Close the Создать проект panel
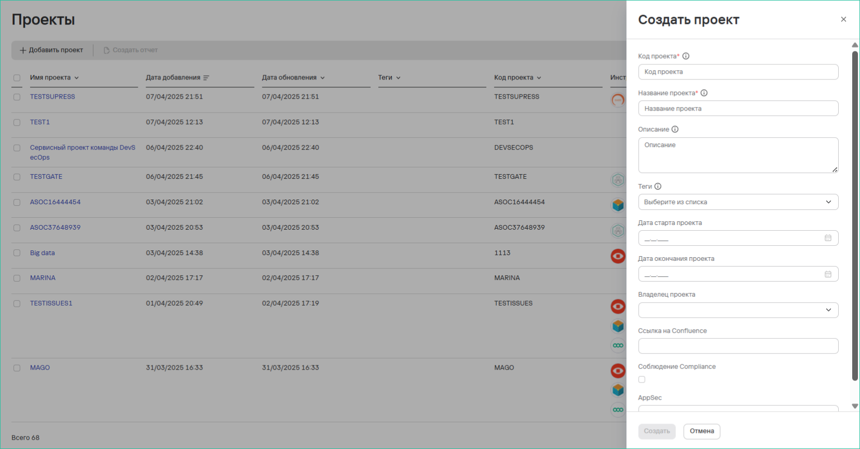Viewport: 860px width, 449px height. click(x=843, y=19)
